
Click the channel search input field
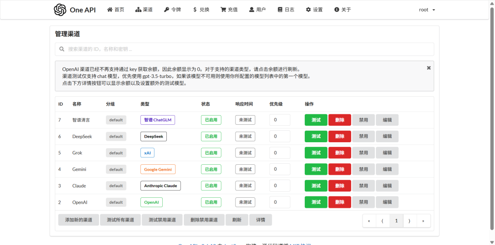(244, 49)
